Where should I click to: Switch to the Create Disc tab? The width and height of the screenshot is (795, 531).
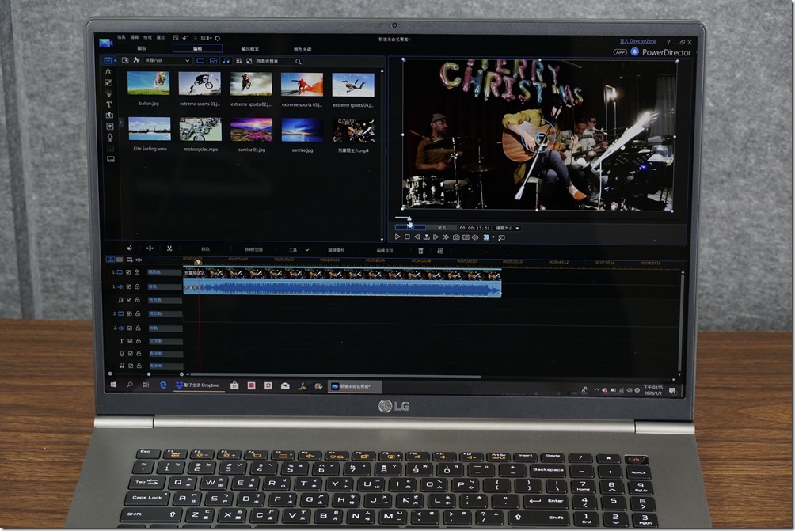pos(302,49)
